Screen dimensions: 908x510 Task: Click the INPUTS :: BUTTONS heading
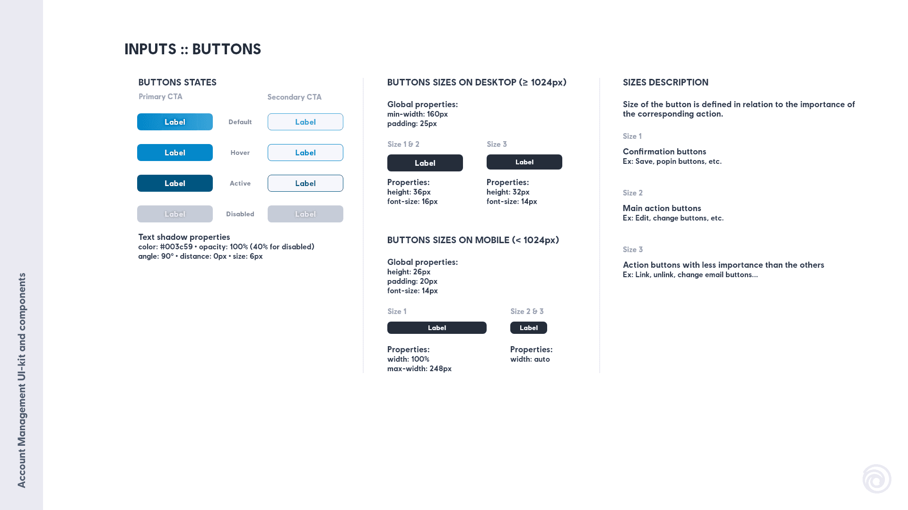[192, 48]
